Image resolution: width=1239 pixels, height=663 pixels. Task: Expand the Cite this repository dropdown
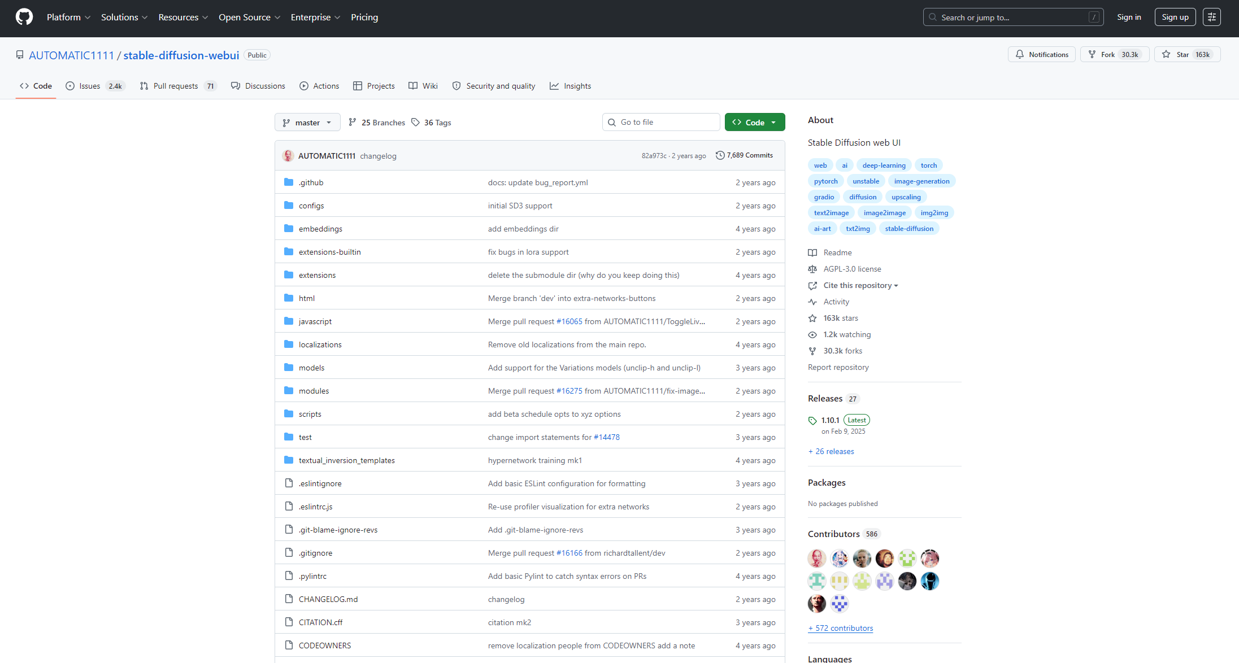(x=860, y=285)
